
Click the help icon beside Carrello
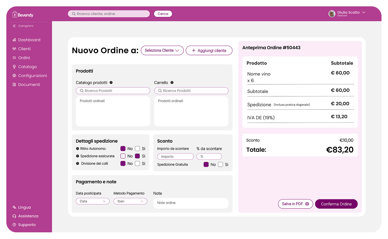point(172,82)
